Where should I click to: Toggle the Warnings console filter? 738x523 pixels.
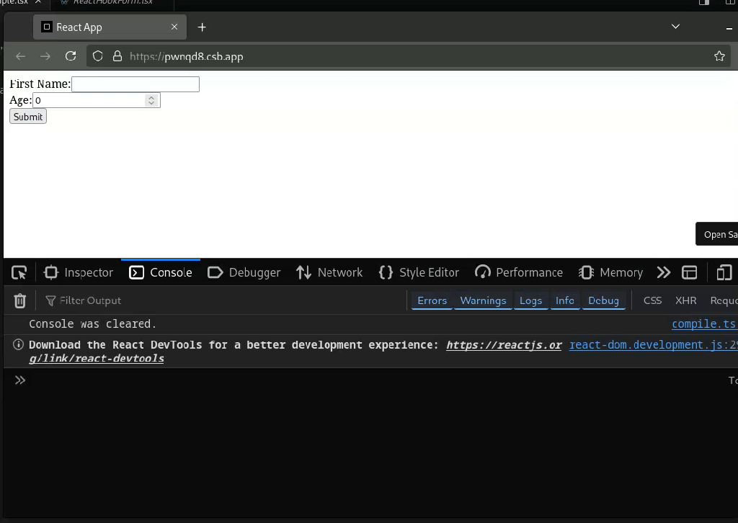(483, 300)
